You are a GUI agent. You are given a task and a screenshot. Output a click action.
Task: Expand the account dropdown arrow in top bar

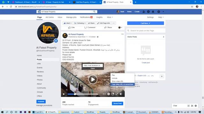pyautogui.click(x=163, y=12)
